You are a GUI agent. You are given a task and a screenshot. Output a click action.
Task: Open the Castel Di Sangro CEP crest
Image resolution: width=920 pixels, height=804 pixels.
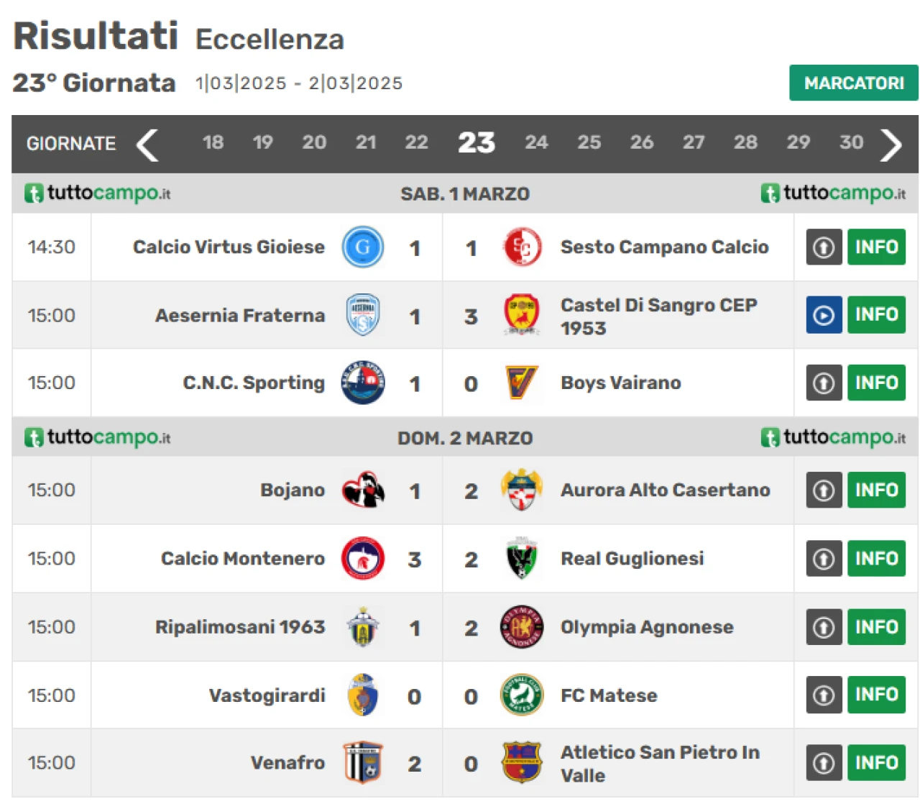tap(522, 315)
